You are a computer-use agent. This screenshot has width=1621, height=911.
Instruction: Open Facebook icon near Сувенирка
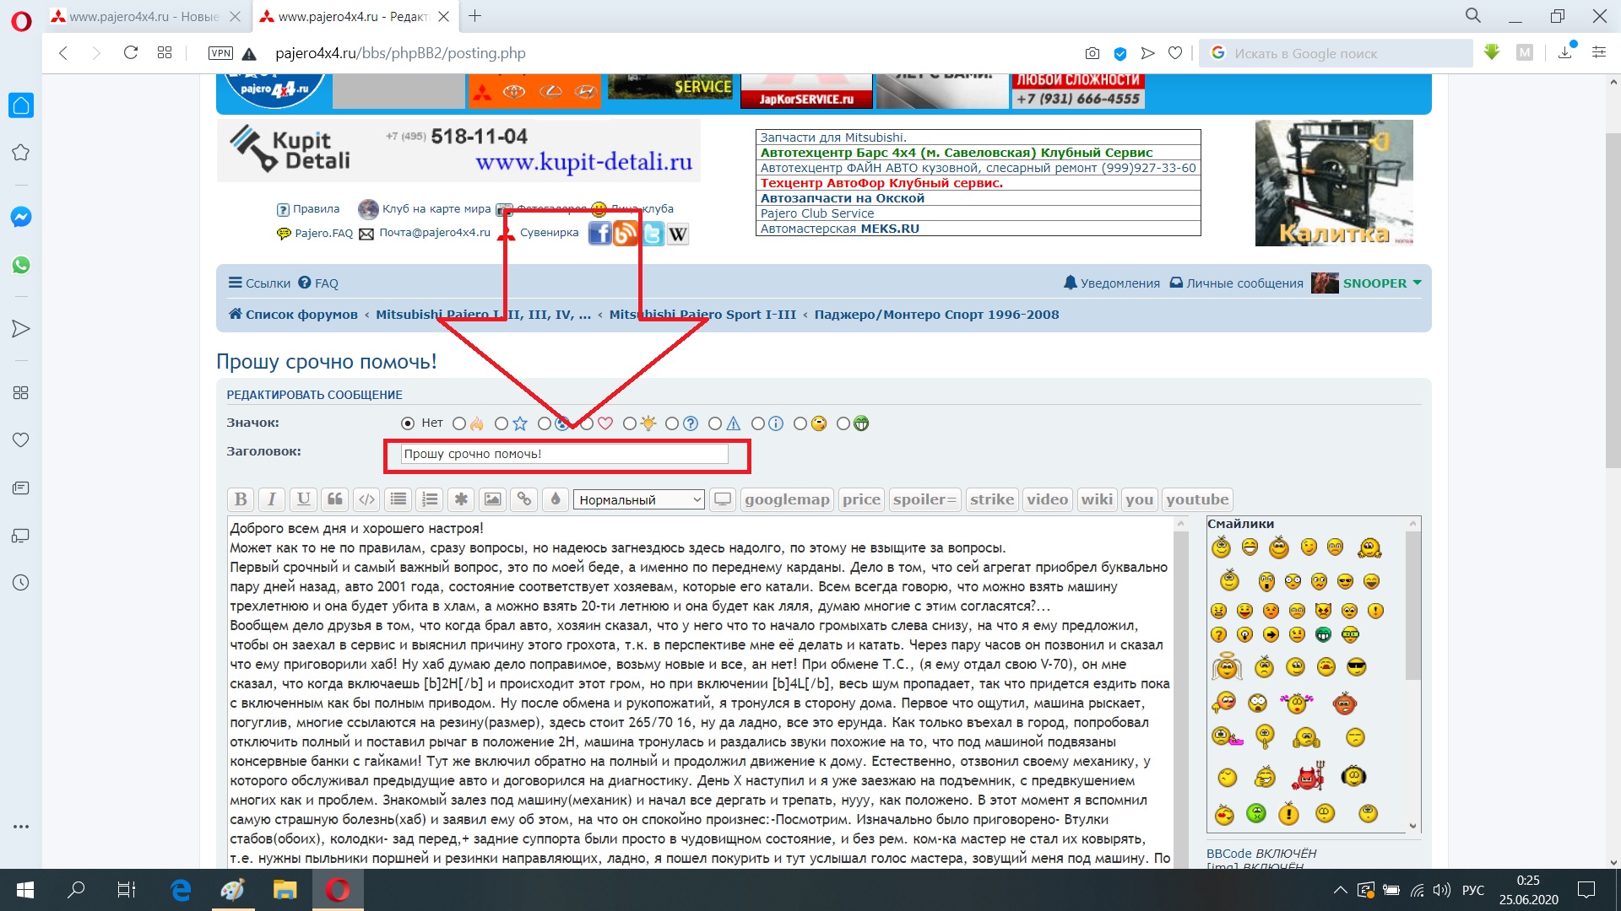click(599, 234)
